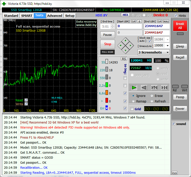
Task: Increase End time with spinner arrow
Action: click(112, 25)
